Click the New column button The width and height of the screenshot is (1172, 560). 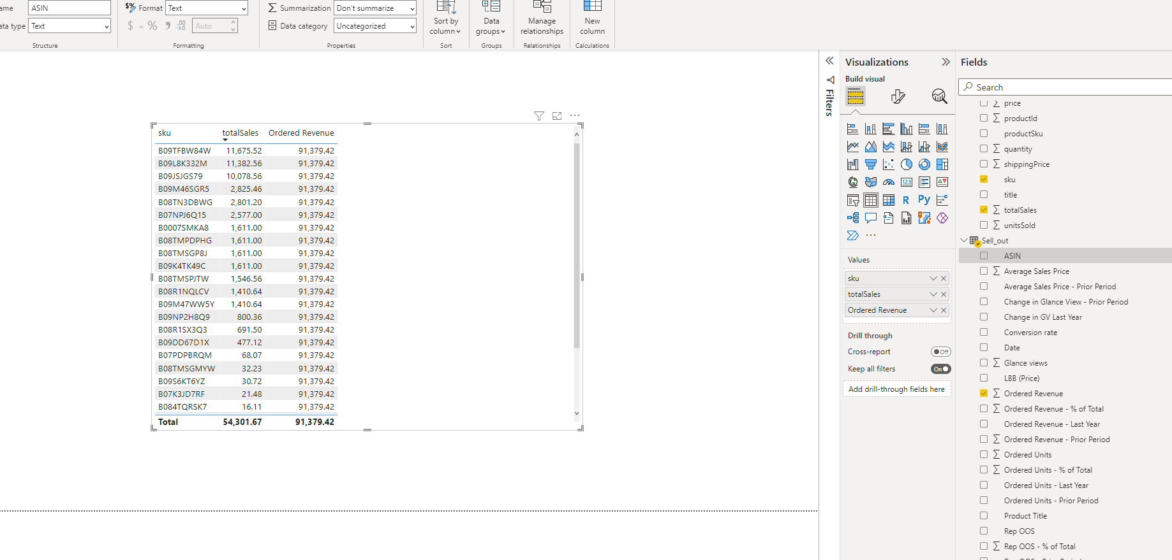tap(592, 19)
